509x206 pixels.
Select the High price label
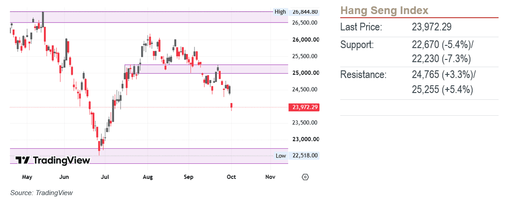click(280, 12)
